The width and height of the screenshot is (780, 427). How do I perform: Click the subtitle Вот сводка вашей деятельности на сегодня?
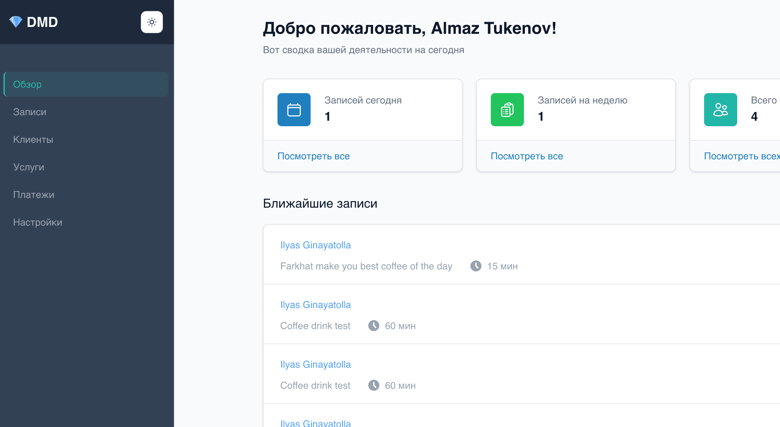363,50
